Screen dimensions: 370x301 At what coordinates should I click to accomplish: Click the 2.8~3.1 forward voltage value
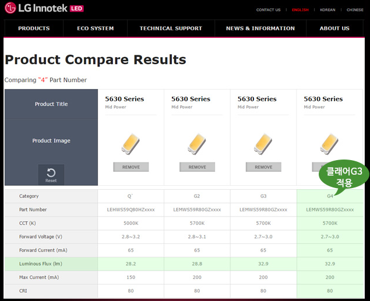coord(197,236)
